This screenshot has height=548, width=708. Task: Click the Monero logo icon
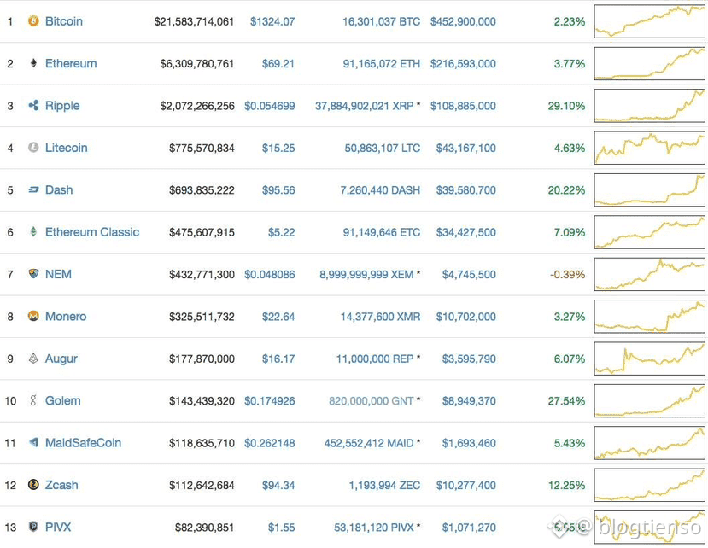33,316
